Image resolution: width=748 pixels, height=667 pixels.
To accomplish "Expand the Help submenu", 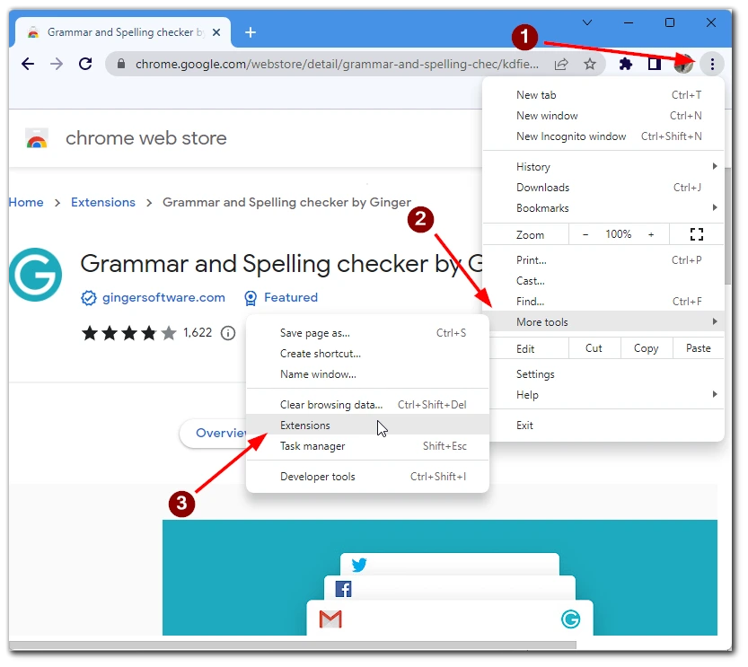I will [603, 395].
